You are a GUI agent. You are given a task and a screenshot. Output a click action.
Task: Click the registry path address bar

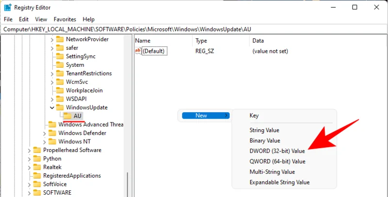click(194, 30)
